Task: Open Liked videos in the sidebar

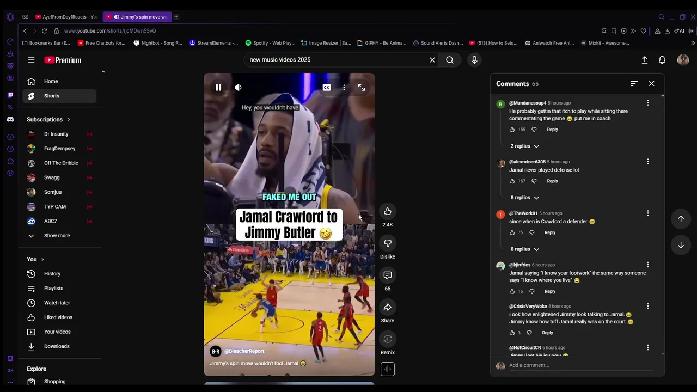Action: pyautogui.click(x=59, y=317)
